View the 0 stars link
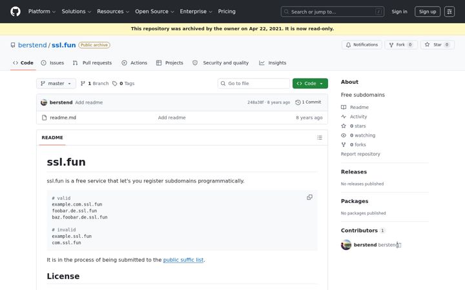Screen dimensions: 465x290 point(353,126)
